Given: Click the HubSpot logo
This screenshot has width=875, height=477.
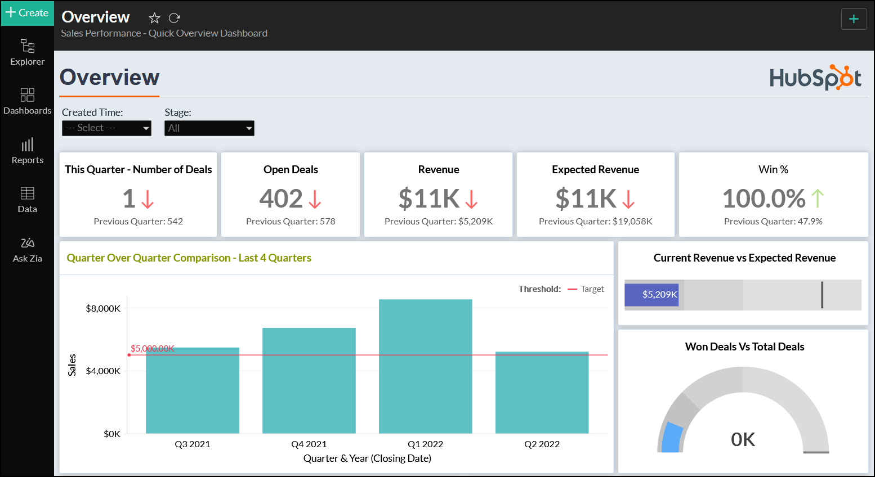Looking at the screenshot, I should pyautogui.click(x=815, y=78).
